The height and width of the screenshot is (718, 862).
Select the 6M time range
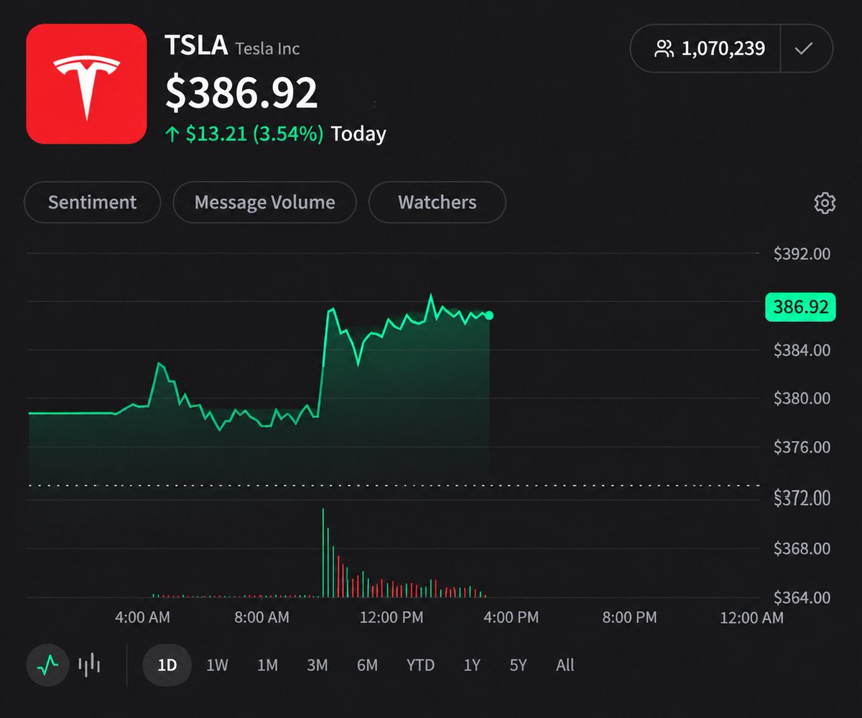(x=367, y=666)
